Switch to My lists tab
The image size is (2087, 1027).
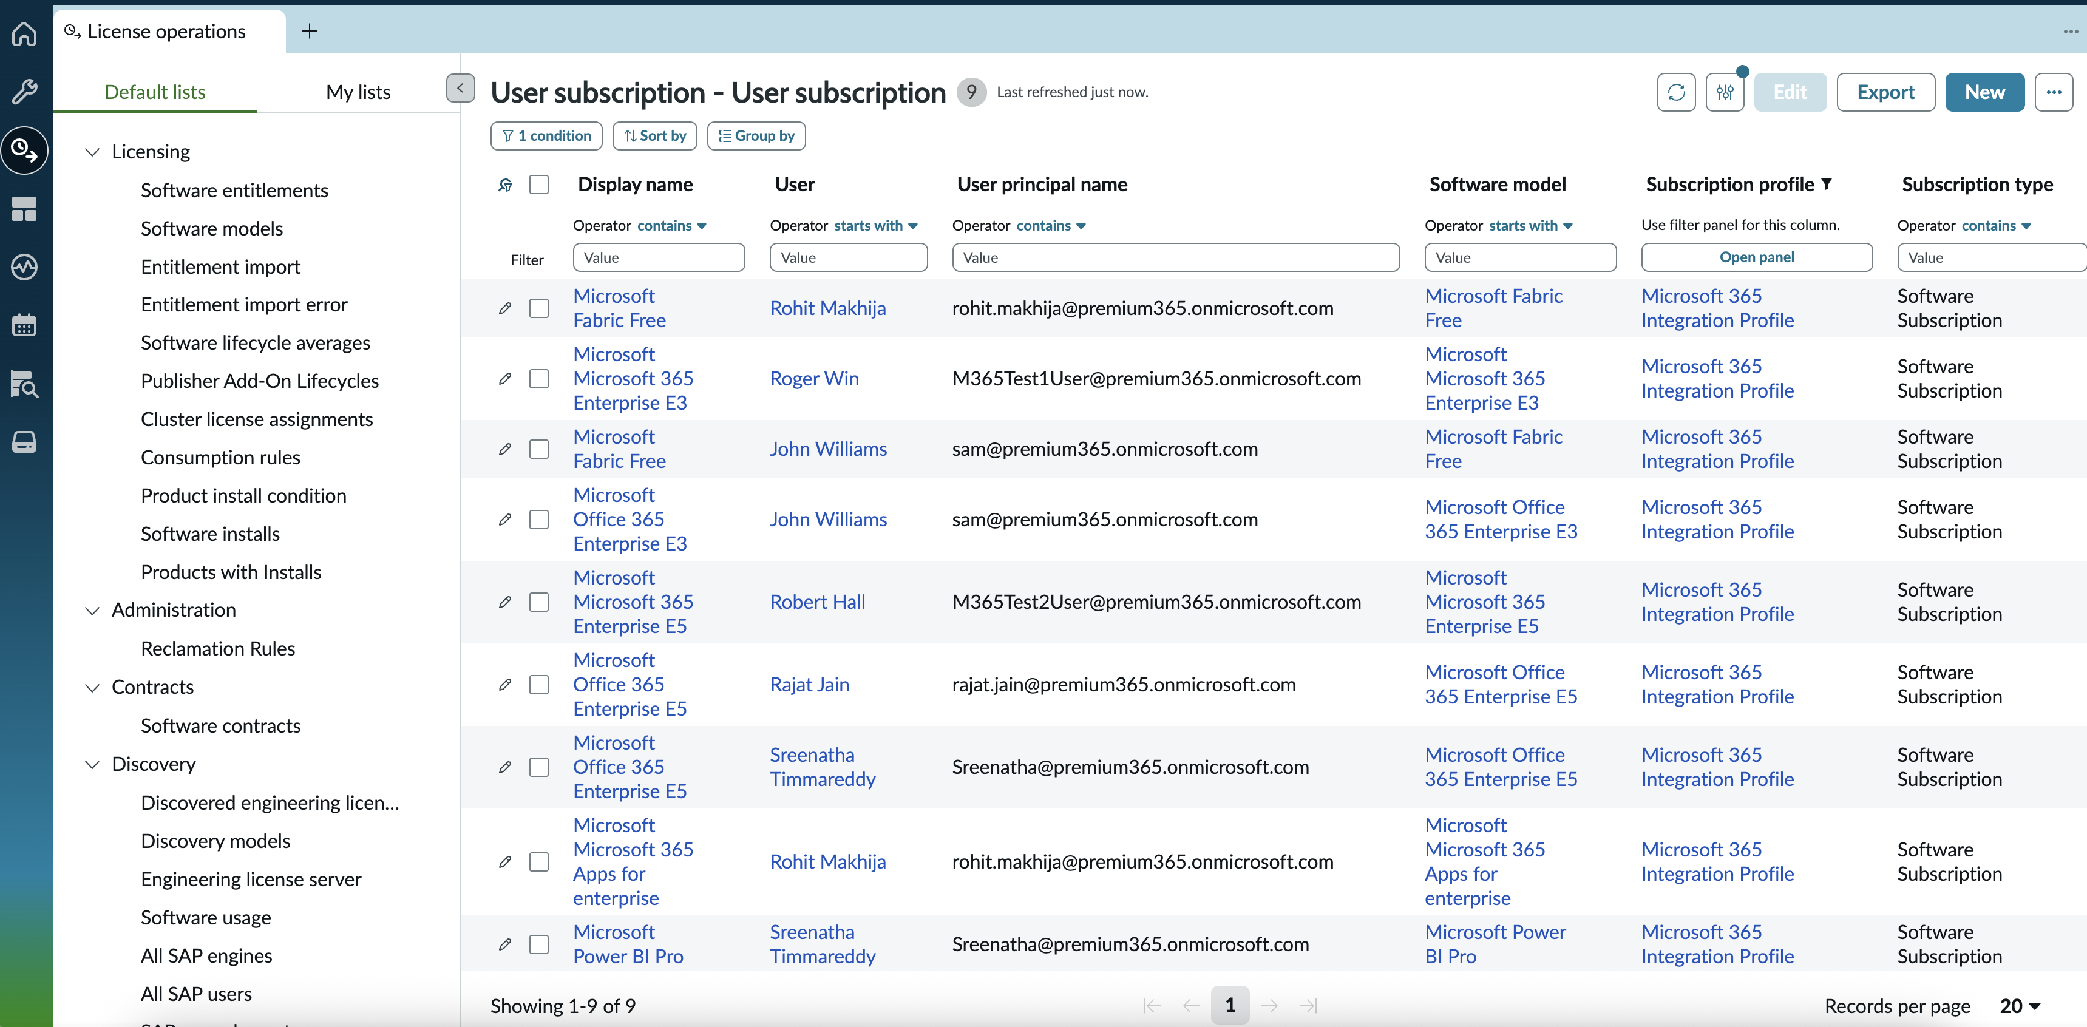[358, 92]
